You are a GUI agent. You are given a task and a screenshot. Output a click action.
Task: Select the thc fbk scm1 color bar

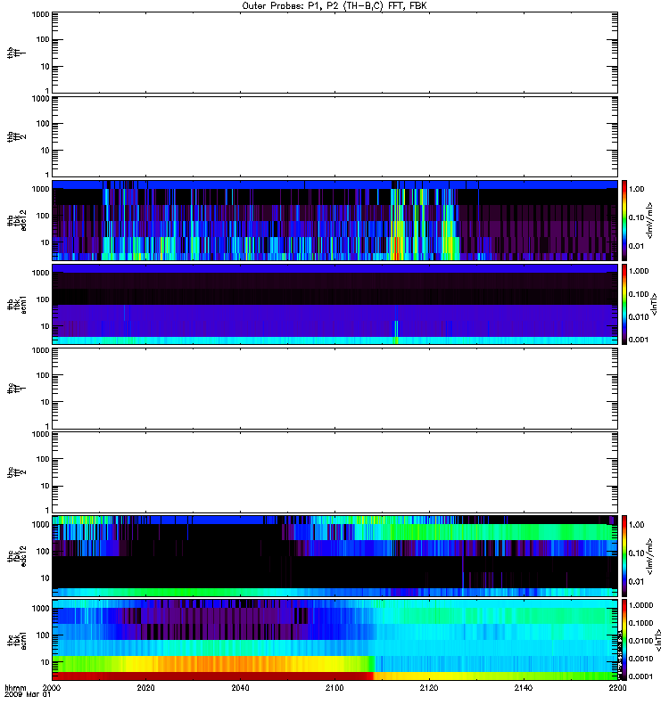tap(624, 640)
